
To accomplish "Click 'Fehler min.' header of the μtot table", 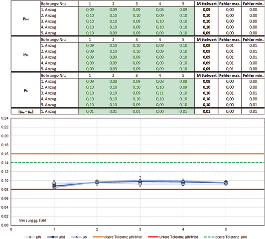I will (x=253, y=3).
